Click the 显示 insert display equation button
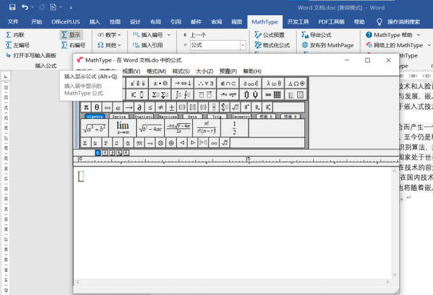The width and height of the screenshot is (433, 295). [71, 35]
